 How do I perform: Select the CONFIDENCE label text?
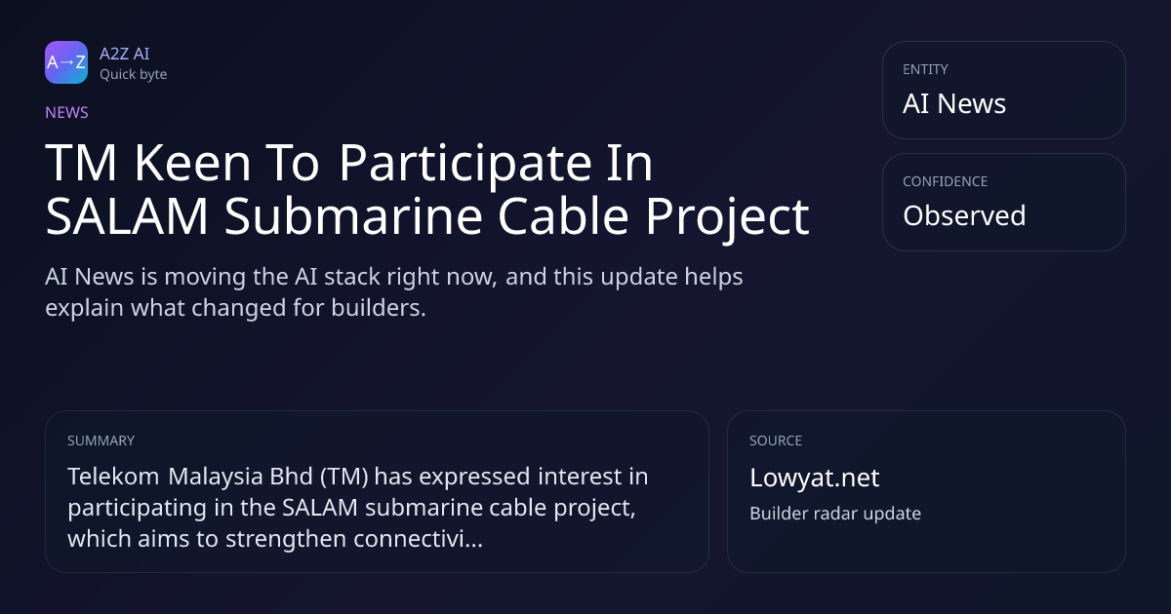pyautogui.click(x=945, y=181)
